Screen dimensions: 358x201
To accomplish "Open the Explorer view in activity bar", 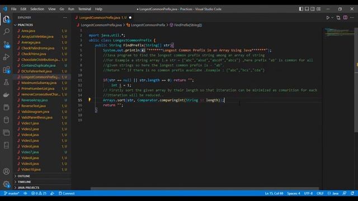I will pos(6,19).
